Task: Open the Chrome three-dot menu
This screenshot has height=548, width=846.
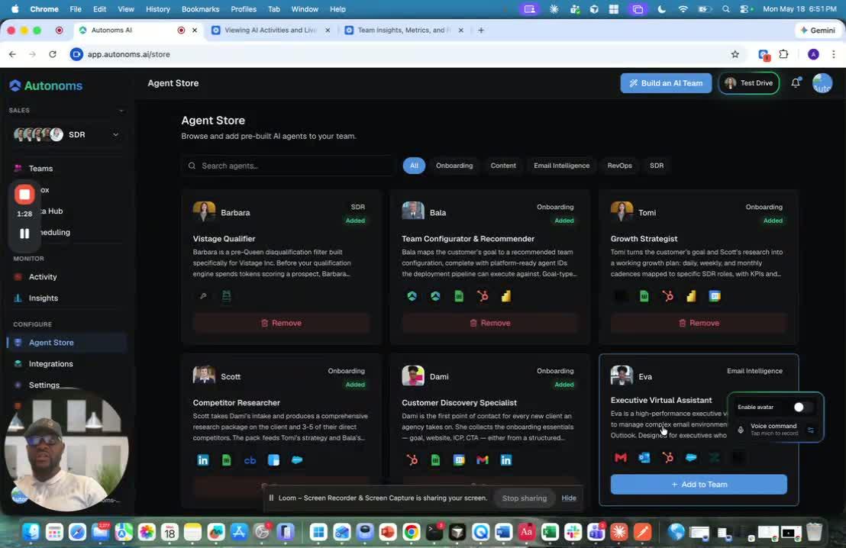Action: tap(834, 54)
